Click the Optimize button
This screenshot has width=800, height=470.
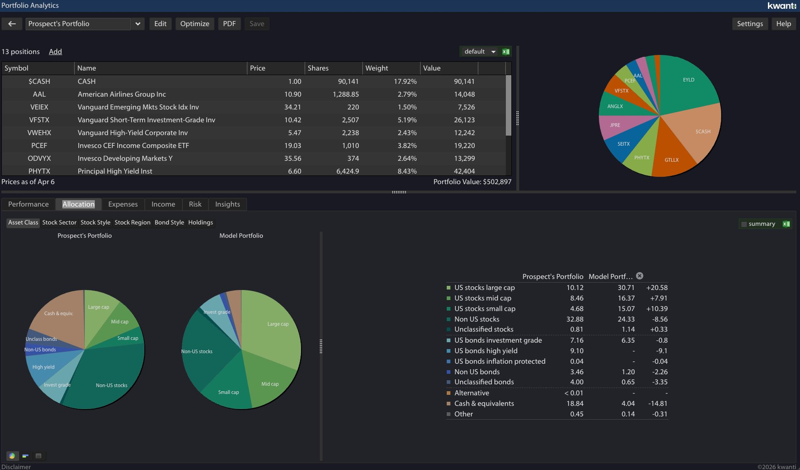195,24
